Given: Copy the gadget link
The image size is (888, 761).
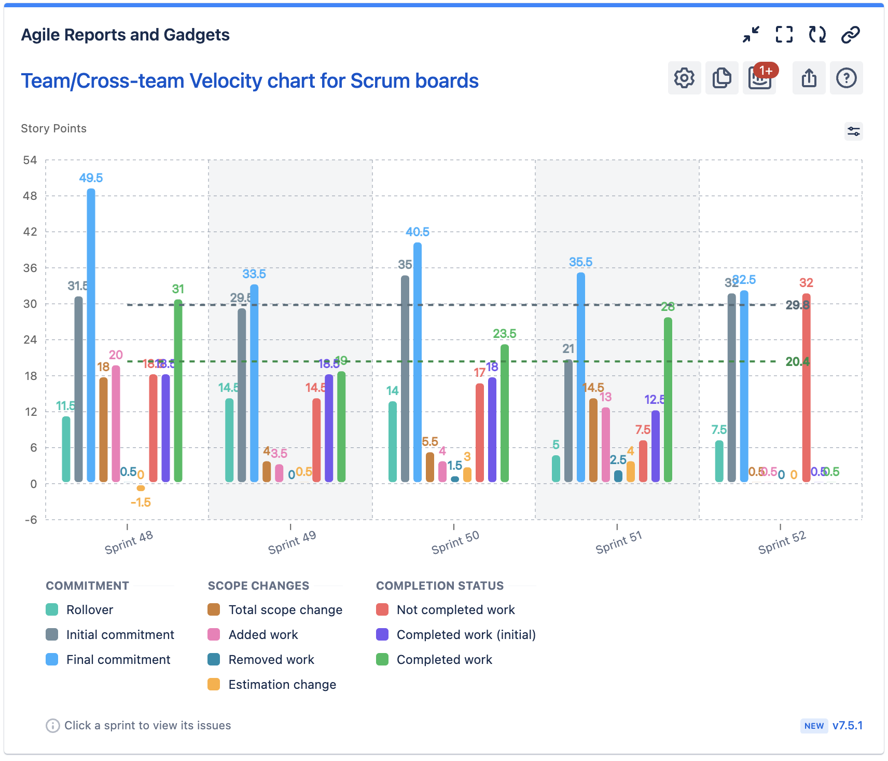Looking at the screenshot, I should point(850,34).
